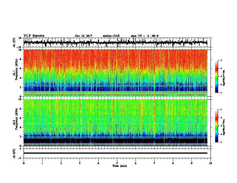Screen dimensions: 237x183
Task: Click the ch.3 black horizontal voltage line
Action: (115, 153)
